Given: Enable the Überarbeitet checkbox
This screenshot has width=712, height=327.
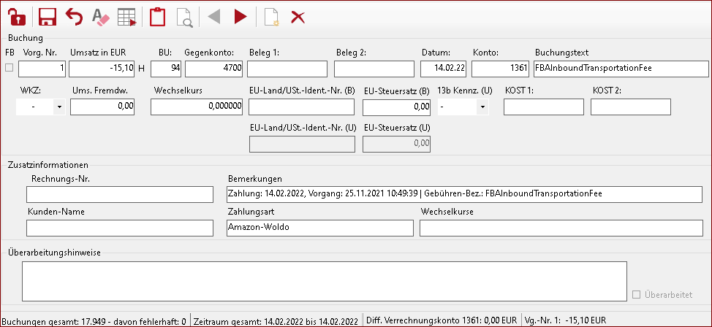Looking at the screenshot, I should click(636, 295).
